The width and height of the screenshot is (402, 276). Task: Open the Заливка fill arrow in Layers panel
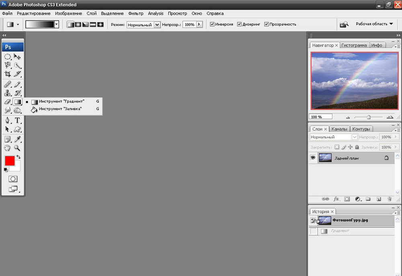[396, 147]
